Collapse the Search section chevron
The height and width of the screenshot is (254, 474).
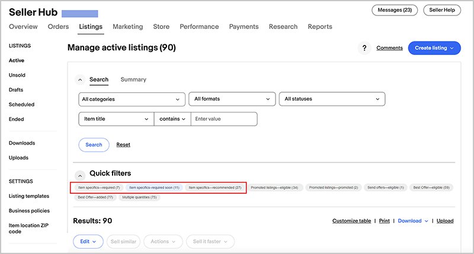pyautogui.click(x=80, y=80)
